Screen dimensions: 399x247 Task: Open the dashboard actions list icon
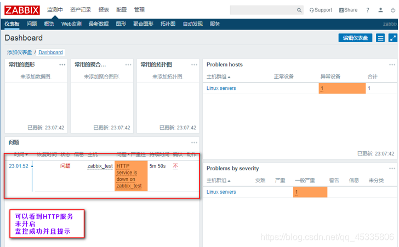380,38
